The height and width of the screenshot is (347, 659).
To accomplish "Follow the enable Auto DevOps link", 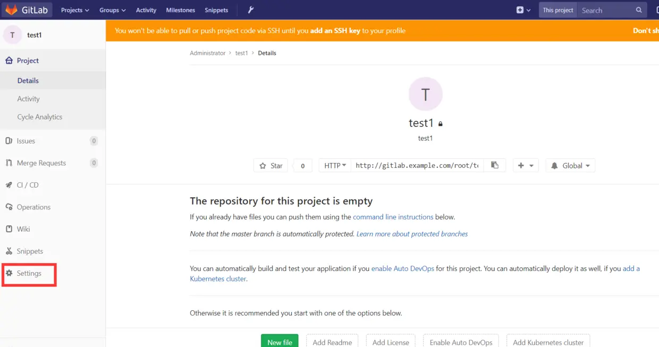I will tap(403, 268).
